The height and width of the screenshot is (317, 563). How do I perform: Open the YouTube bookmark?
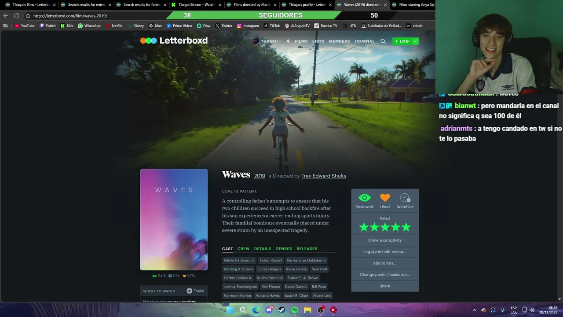pyautogui.click(x=25, y=26)
